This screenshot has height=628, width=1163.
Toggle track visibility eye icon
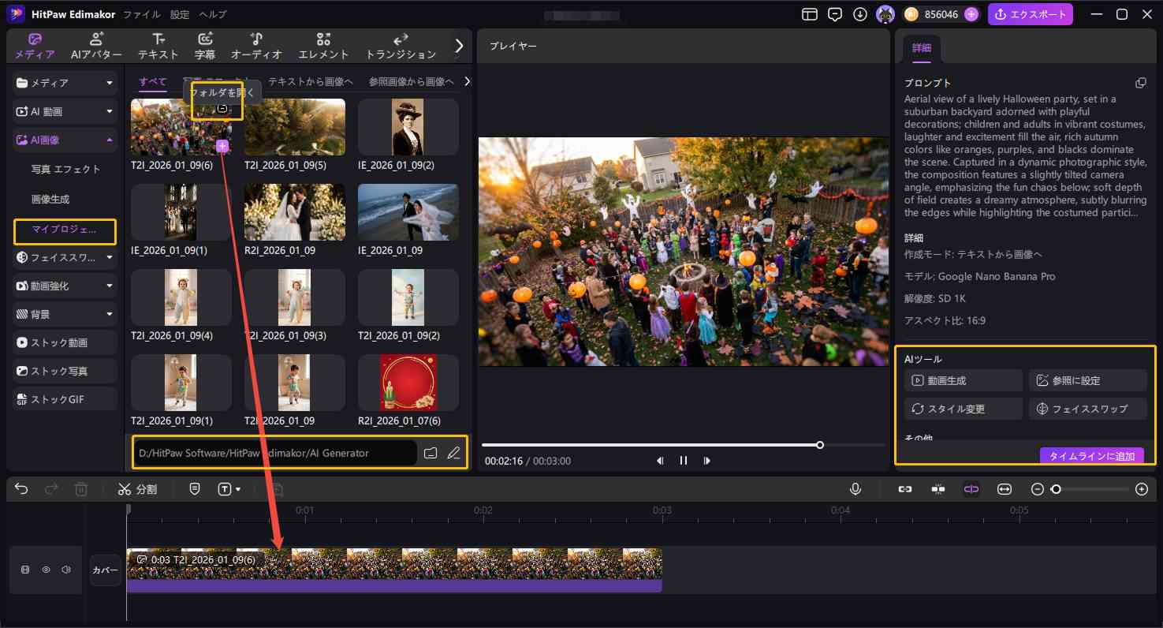(x=46, y=570)
